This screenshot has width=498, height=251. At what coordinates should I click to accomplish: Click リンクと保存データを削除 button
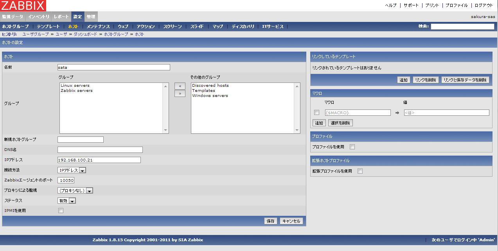[x=465, y=80]
